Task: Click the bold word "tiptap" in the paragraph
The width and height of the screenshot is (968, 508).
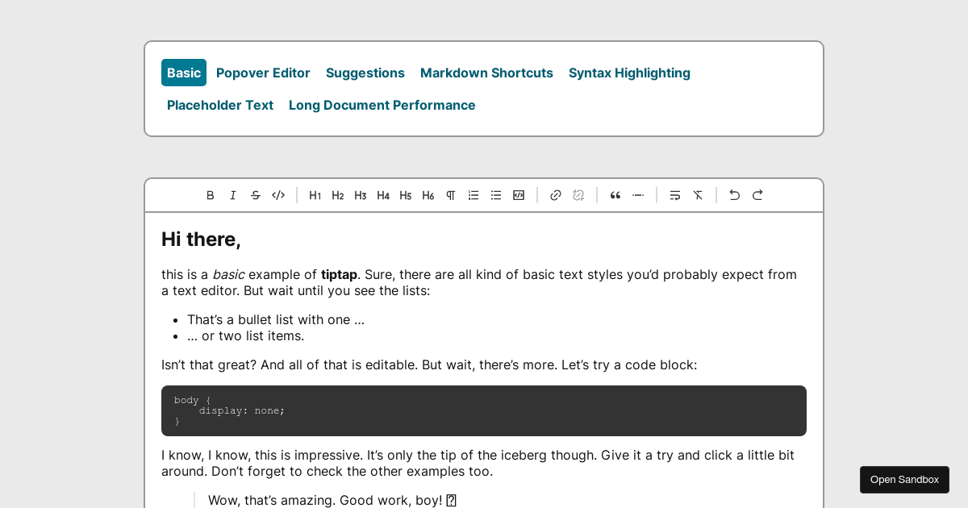Action: click(339, 274)
